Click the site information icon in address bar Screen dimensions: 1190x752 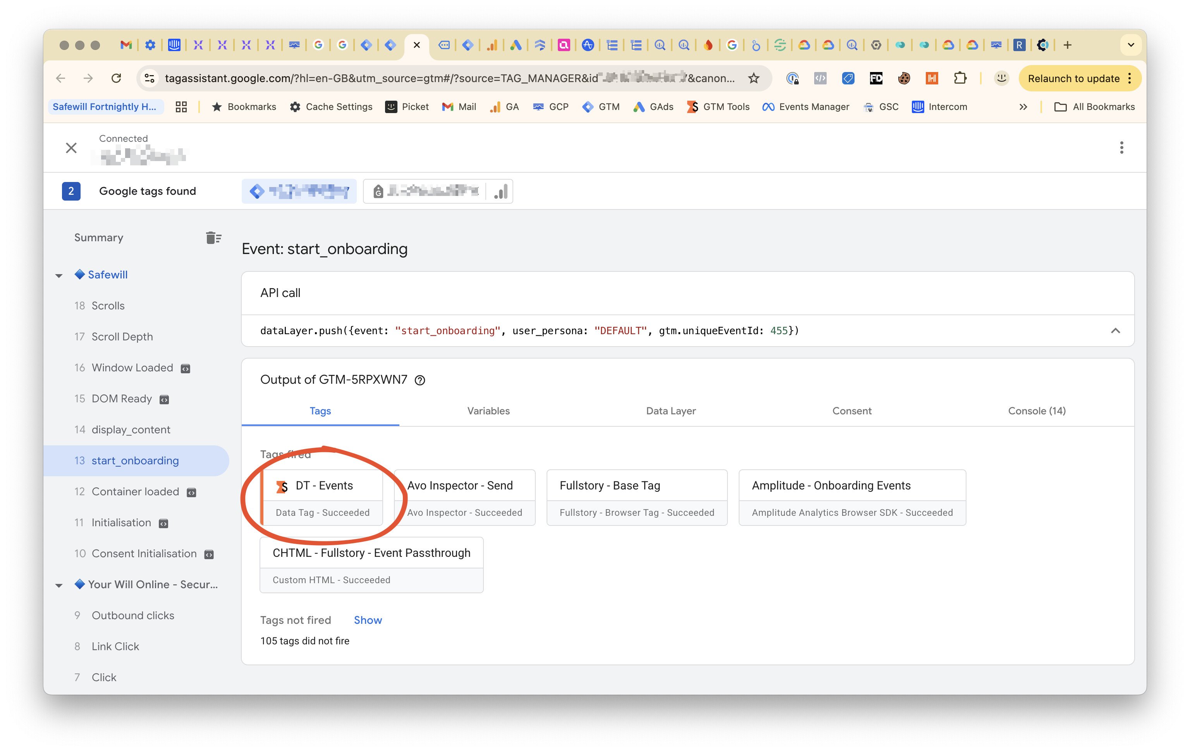click(x=150, y=79)
